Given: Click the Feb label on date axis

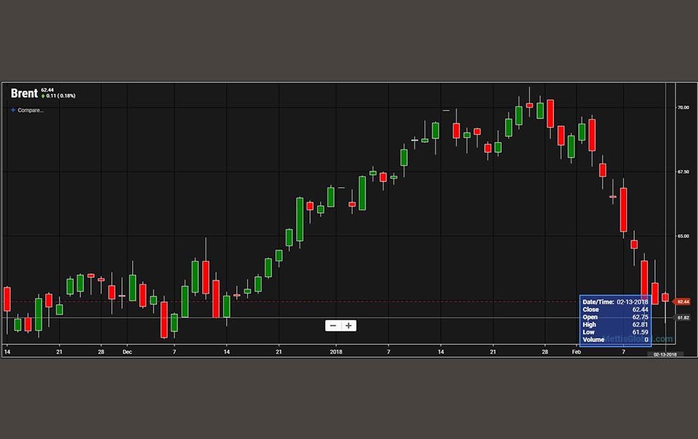Looking at the screenshot, I should pyautogui.click(x=577, y=351).
